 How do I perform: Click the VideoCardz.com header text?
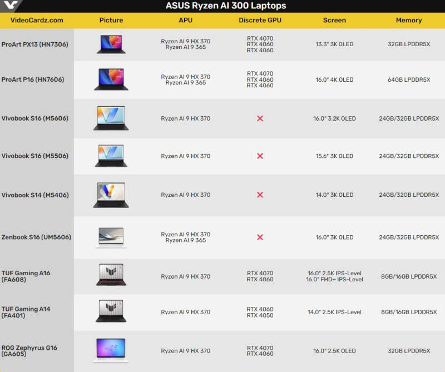pos(37,20)
